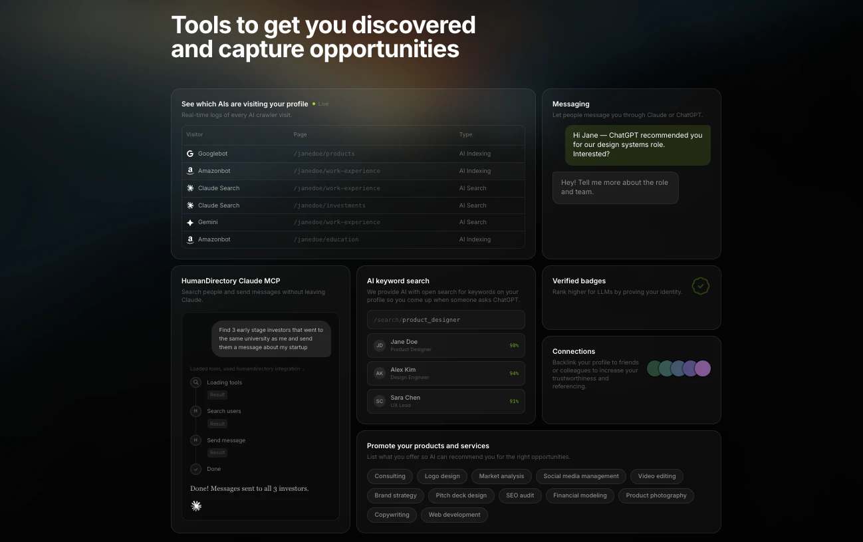Click the AK avatar for Alex Kim
863x542 pixels.
(380, 373)
